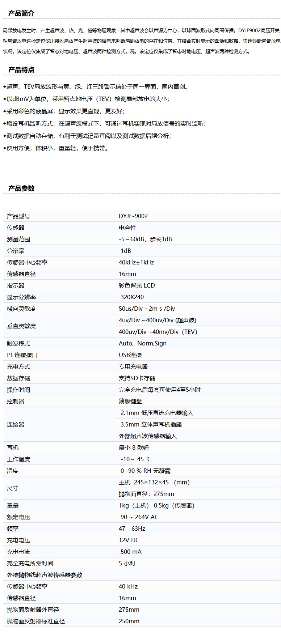Image resolution: width=281 pixels, height=641 pixels.
Task: Click the 额定电压 row label
Action: 18,517
